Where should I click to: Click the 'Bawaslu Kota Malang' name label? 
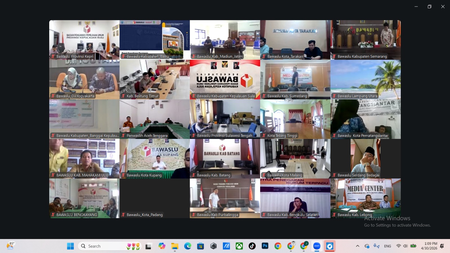285,175
